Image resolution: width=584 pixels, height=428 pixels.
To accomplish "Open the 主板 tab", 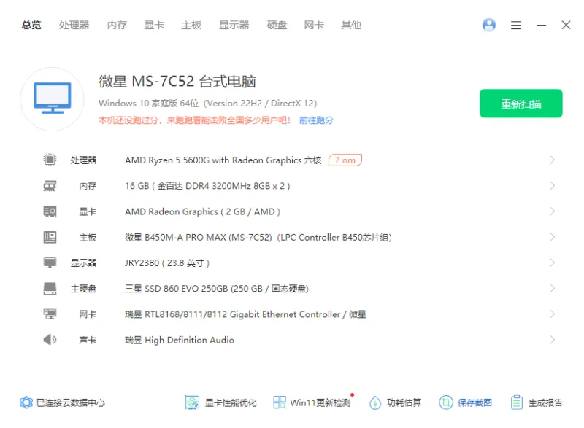I will point(191,25).
